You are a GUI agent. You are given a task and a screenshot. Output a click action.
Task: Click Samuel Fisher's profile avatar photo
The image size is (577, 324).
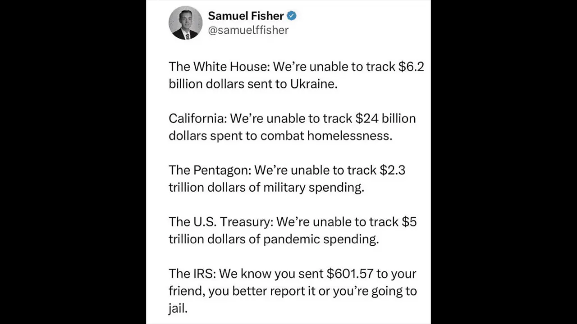tap(185, 23)
